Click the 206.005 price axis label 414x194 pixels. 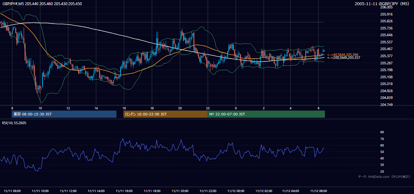point(386,7)
